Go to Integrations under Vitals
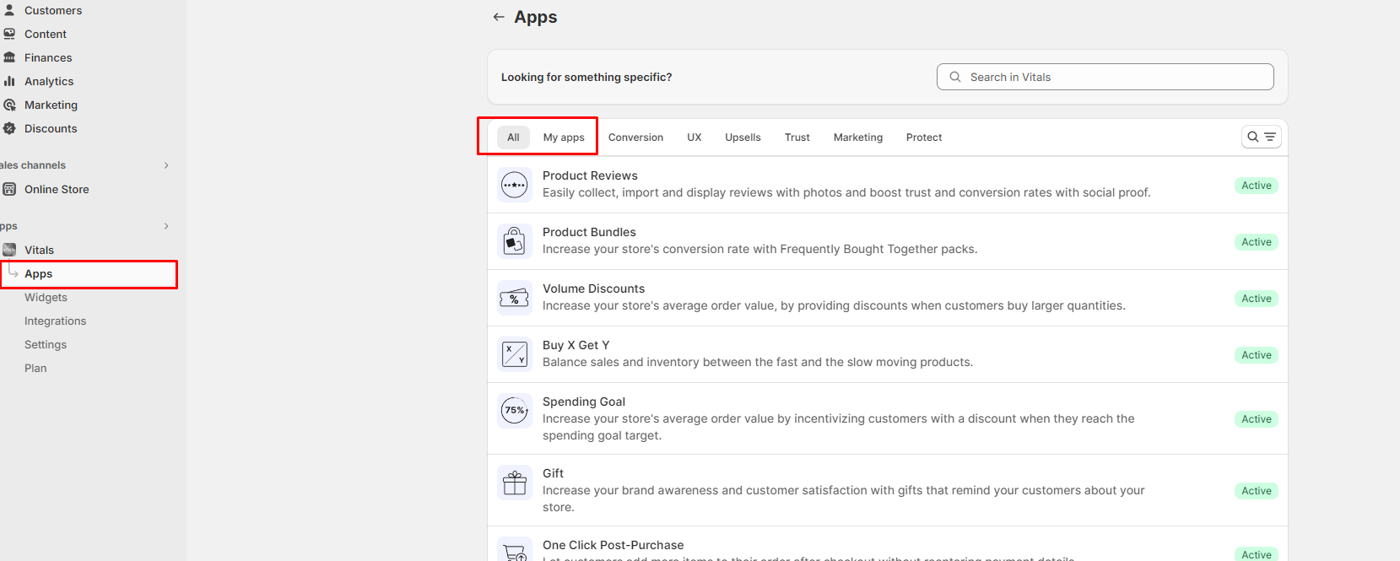The image size is (1400, 561). click(x=55, y=321)
